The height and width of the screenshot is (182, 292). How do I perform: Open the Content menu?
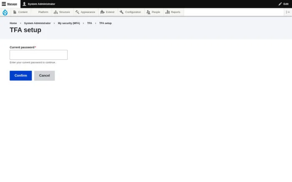tap(20, 12)
